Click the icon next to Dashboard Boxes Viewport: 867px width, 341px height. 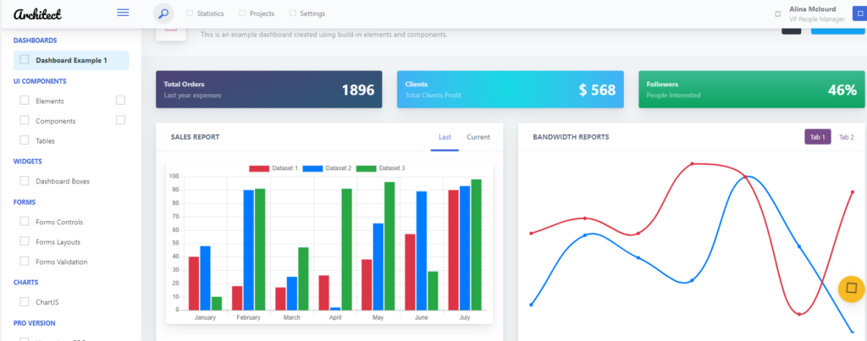tap(25, 181)
